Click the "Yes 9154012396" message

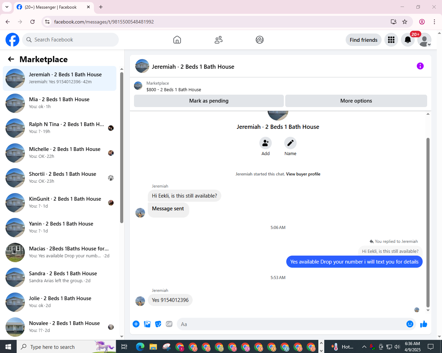170,300
